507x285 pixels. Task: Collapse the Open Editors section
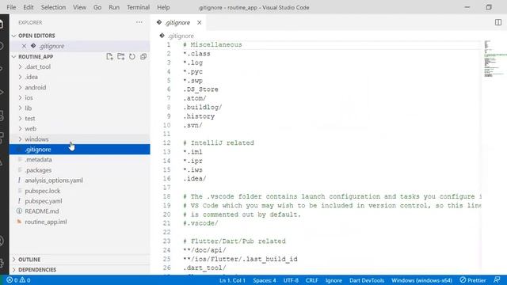[x=13, y=36]
